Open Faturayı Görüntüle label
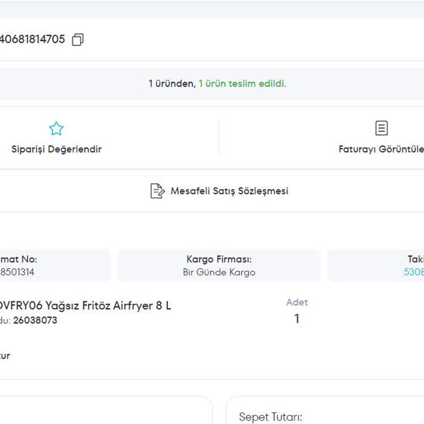Image resolution: width=424 pixels, height=424 pixels. click(x=381, y=149)
